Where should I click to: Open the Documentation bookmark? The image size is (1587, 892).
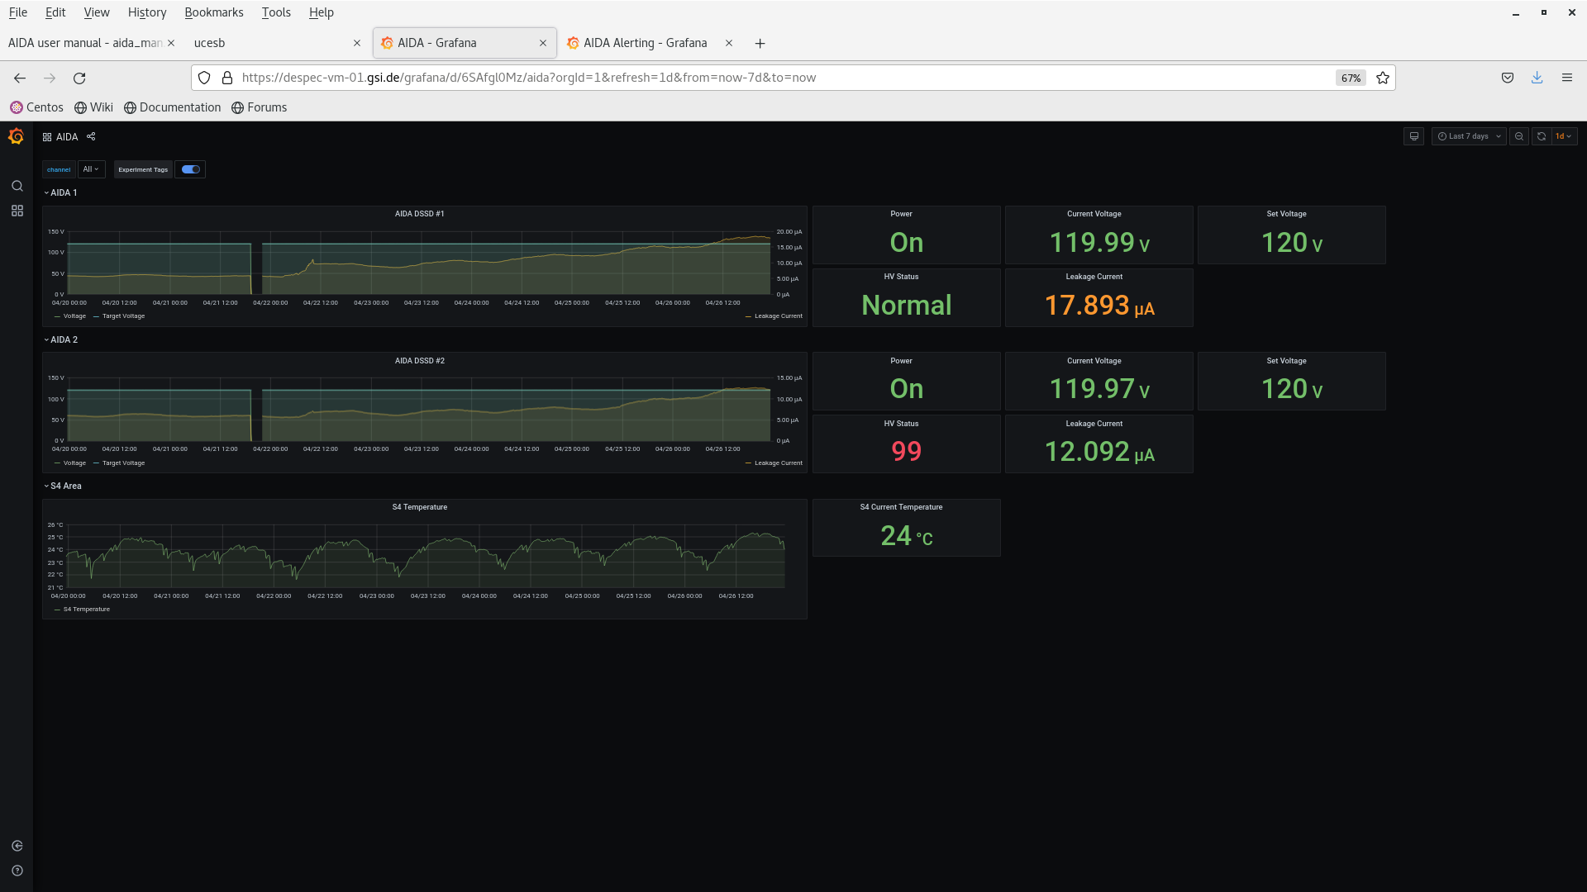click(173, 107)
